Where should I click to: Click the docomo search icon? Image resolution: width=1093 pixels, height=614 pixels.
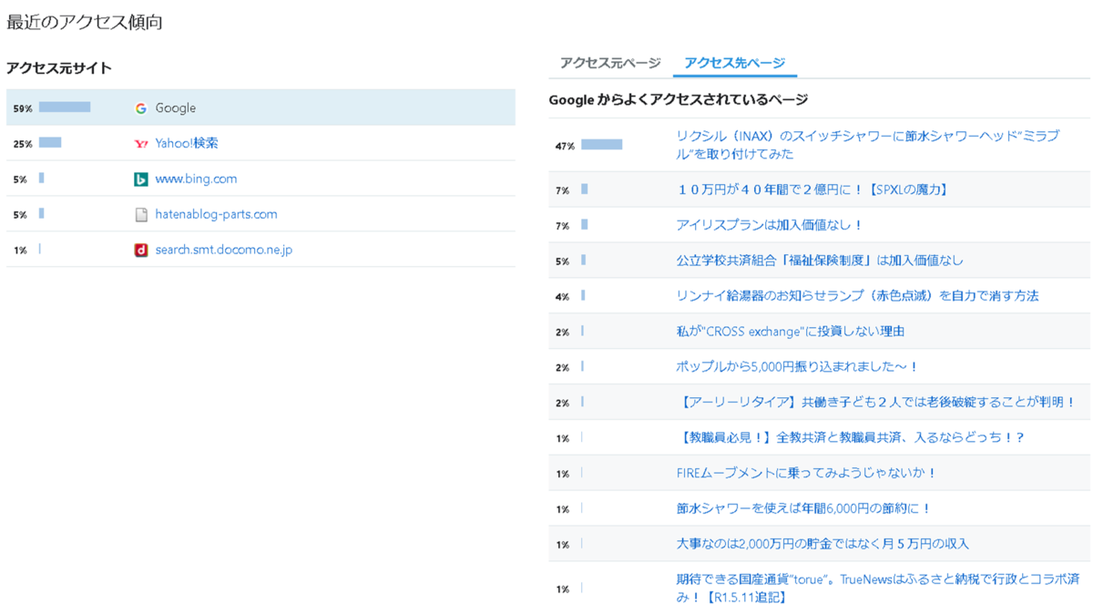pyautogui.click(x=141, y=250)
